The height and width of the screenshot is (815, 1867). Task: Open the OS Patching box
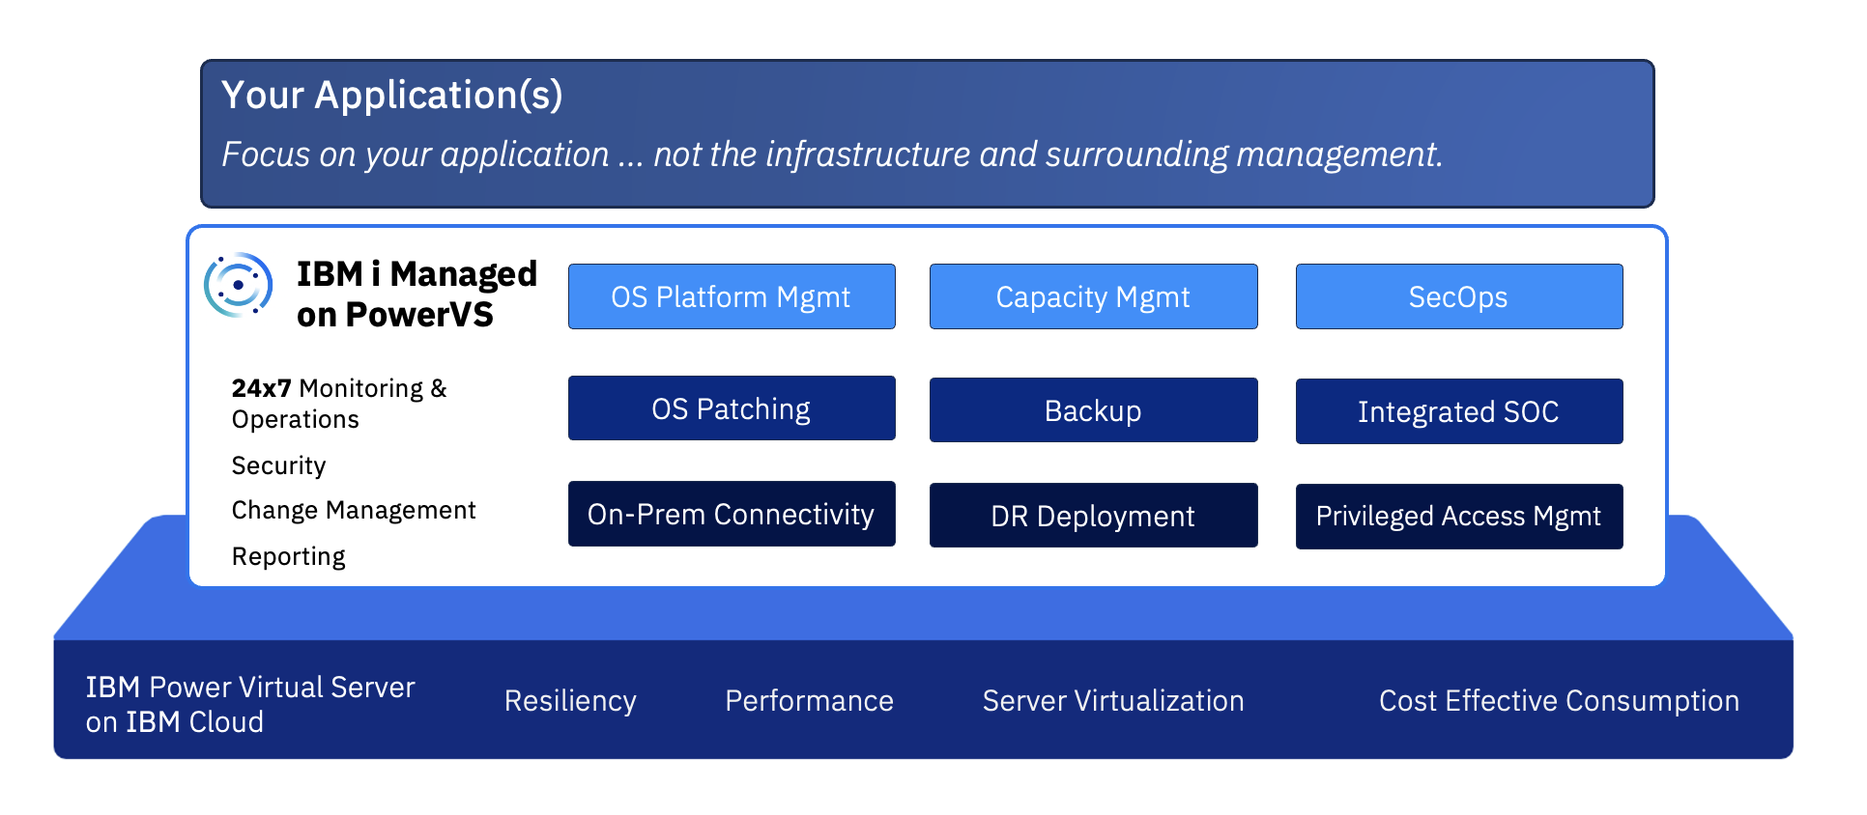tap(732, 408)
